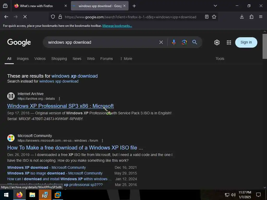Switch to News results
Screen dimensions: 267x200
(x=77, y=59)
